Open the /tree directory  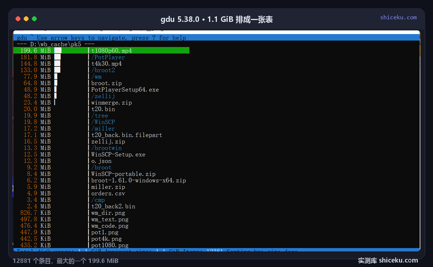[100, 115]
